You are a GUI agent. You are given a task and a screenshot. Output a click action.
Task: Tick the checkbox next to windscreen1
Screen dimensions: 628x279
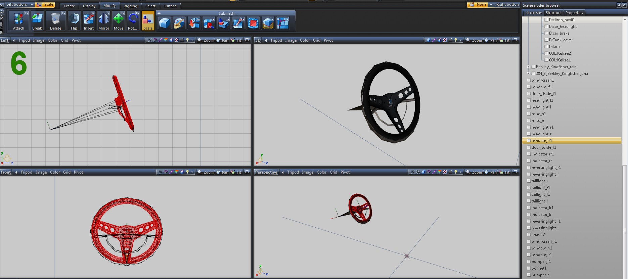coord(529,80)
